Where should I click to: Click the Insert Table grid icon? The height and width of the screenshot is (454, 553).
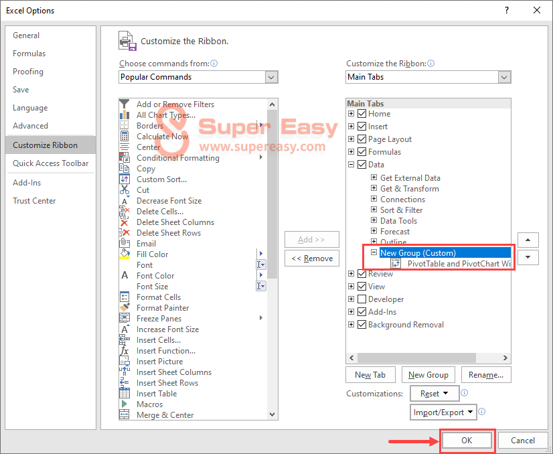(x=124, y=393)
